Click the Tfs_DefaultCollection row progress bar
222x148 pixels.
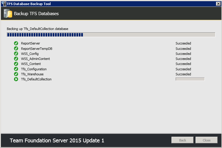click(x=190, y=79)
